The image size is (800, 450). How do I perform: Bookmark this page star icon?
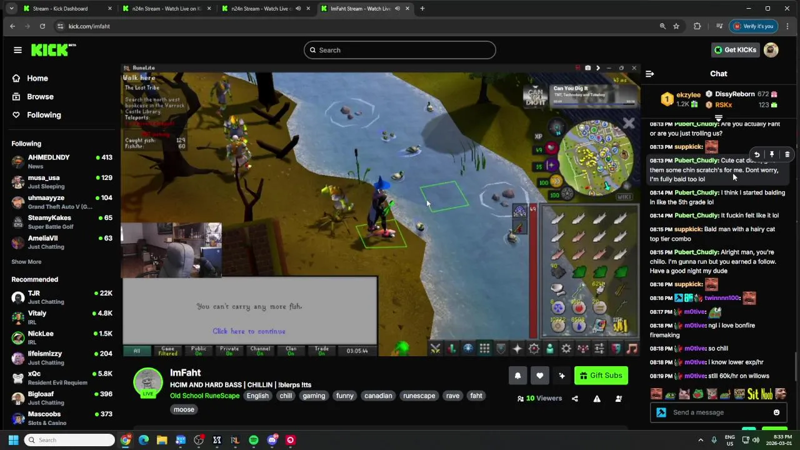676,26
